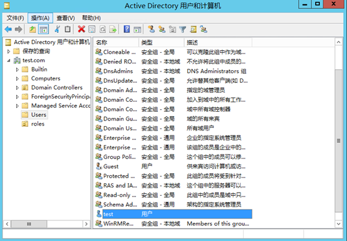
Task: Open the 帮助(H) menu
Action: tap(91, 18)
